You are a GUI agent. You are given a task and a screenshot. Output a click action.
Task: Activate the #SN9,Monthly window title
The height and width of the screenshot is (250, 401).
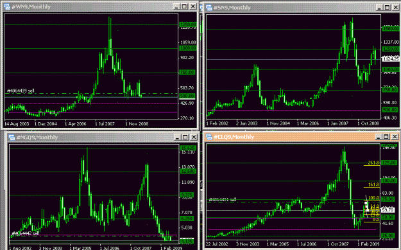[232, 8]
